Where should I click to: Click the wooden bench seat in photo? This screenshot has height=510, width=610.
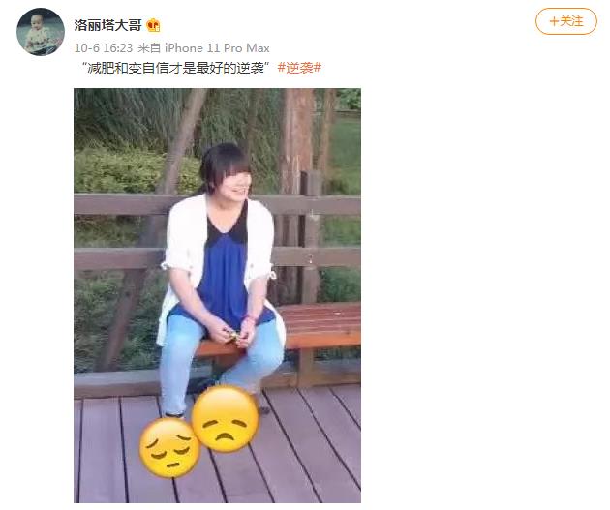(x=320, y=324)
